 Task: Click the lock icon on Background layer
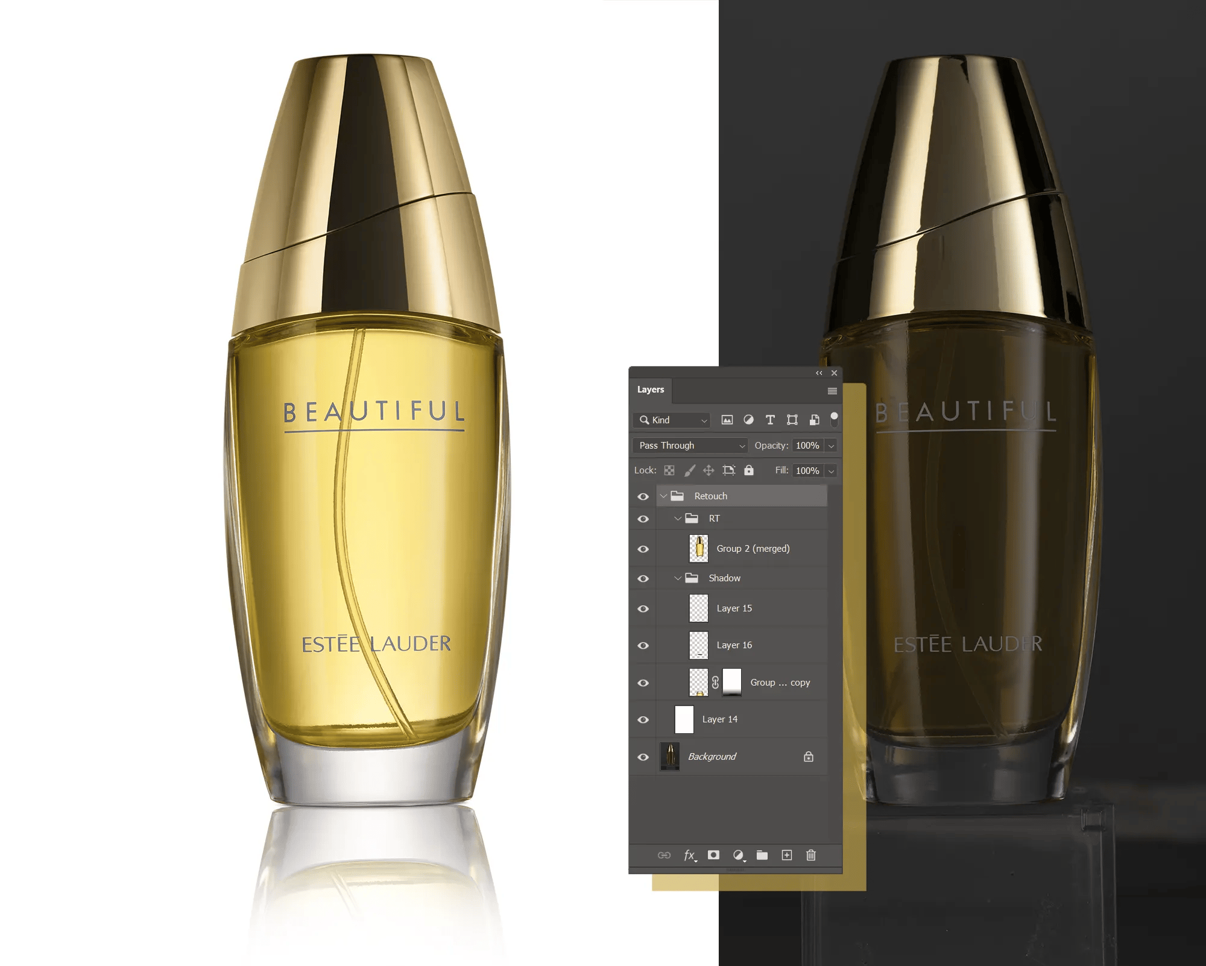point(809,756)
